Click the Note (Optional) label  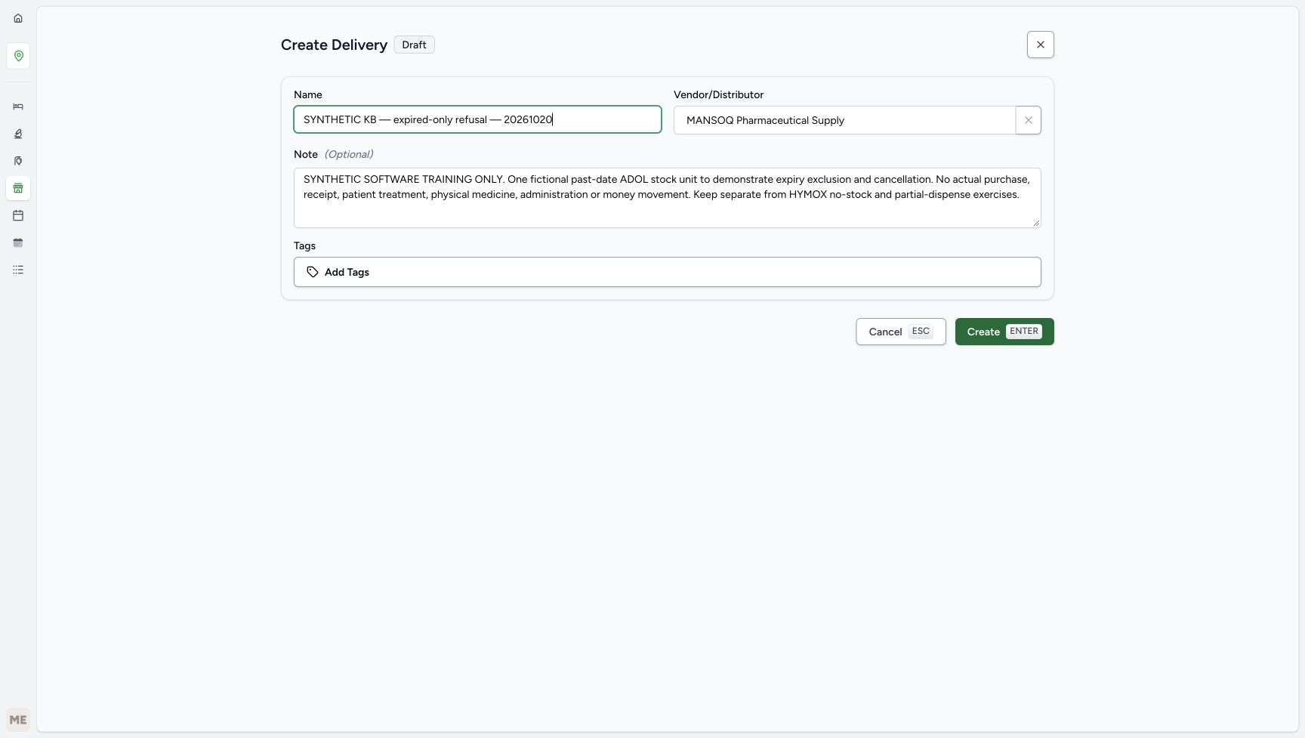(333, 154)
